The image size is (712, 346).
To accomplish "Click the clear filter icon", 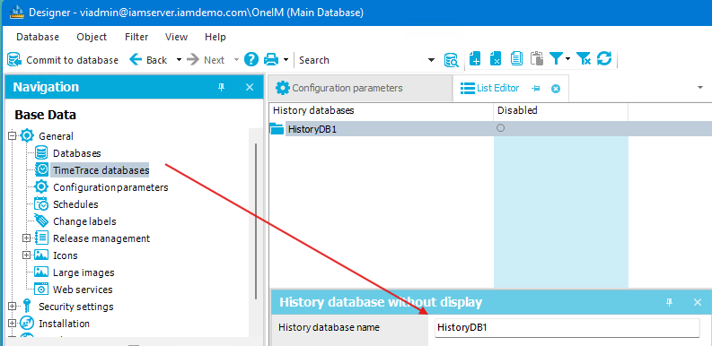I will click(584, 58).
